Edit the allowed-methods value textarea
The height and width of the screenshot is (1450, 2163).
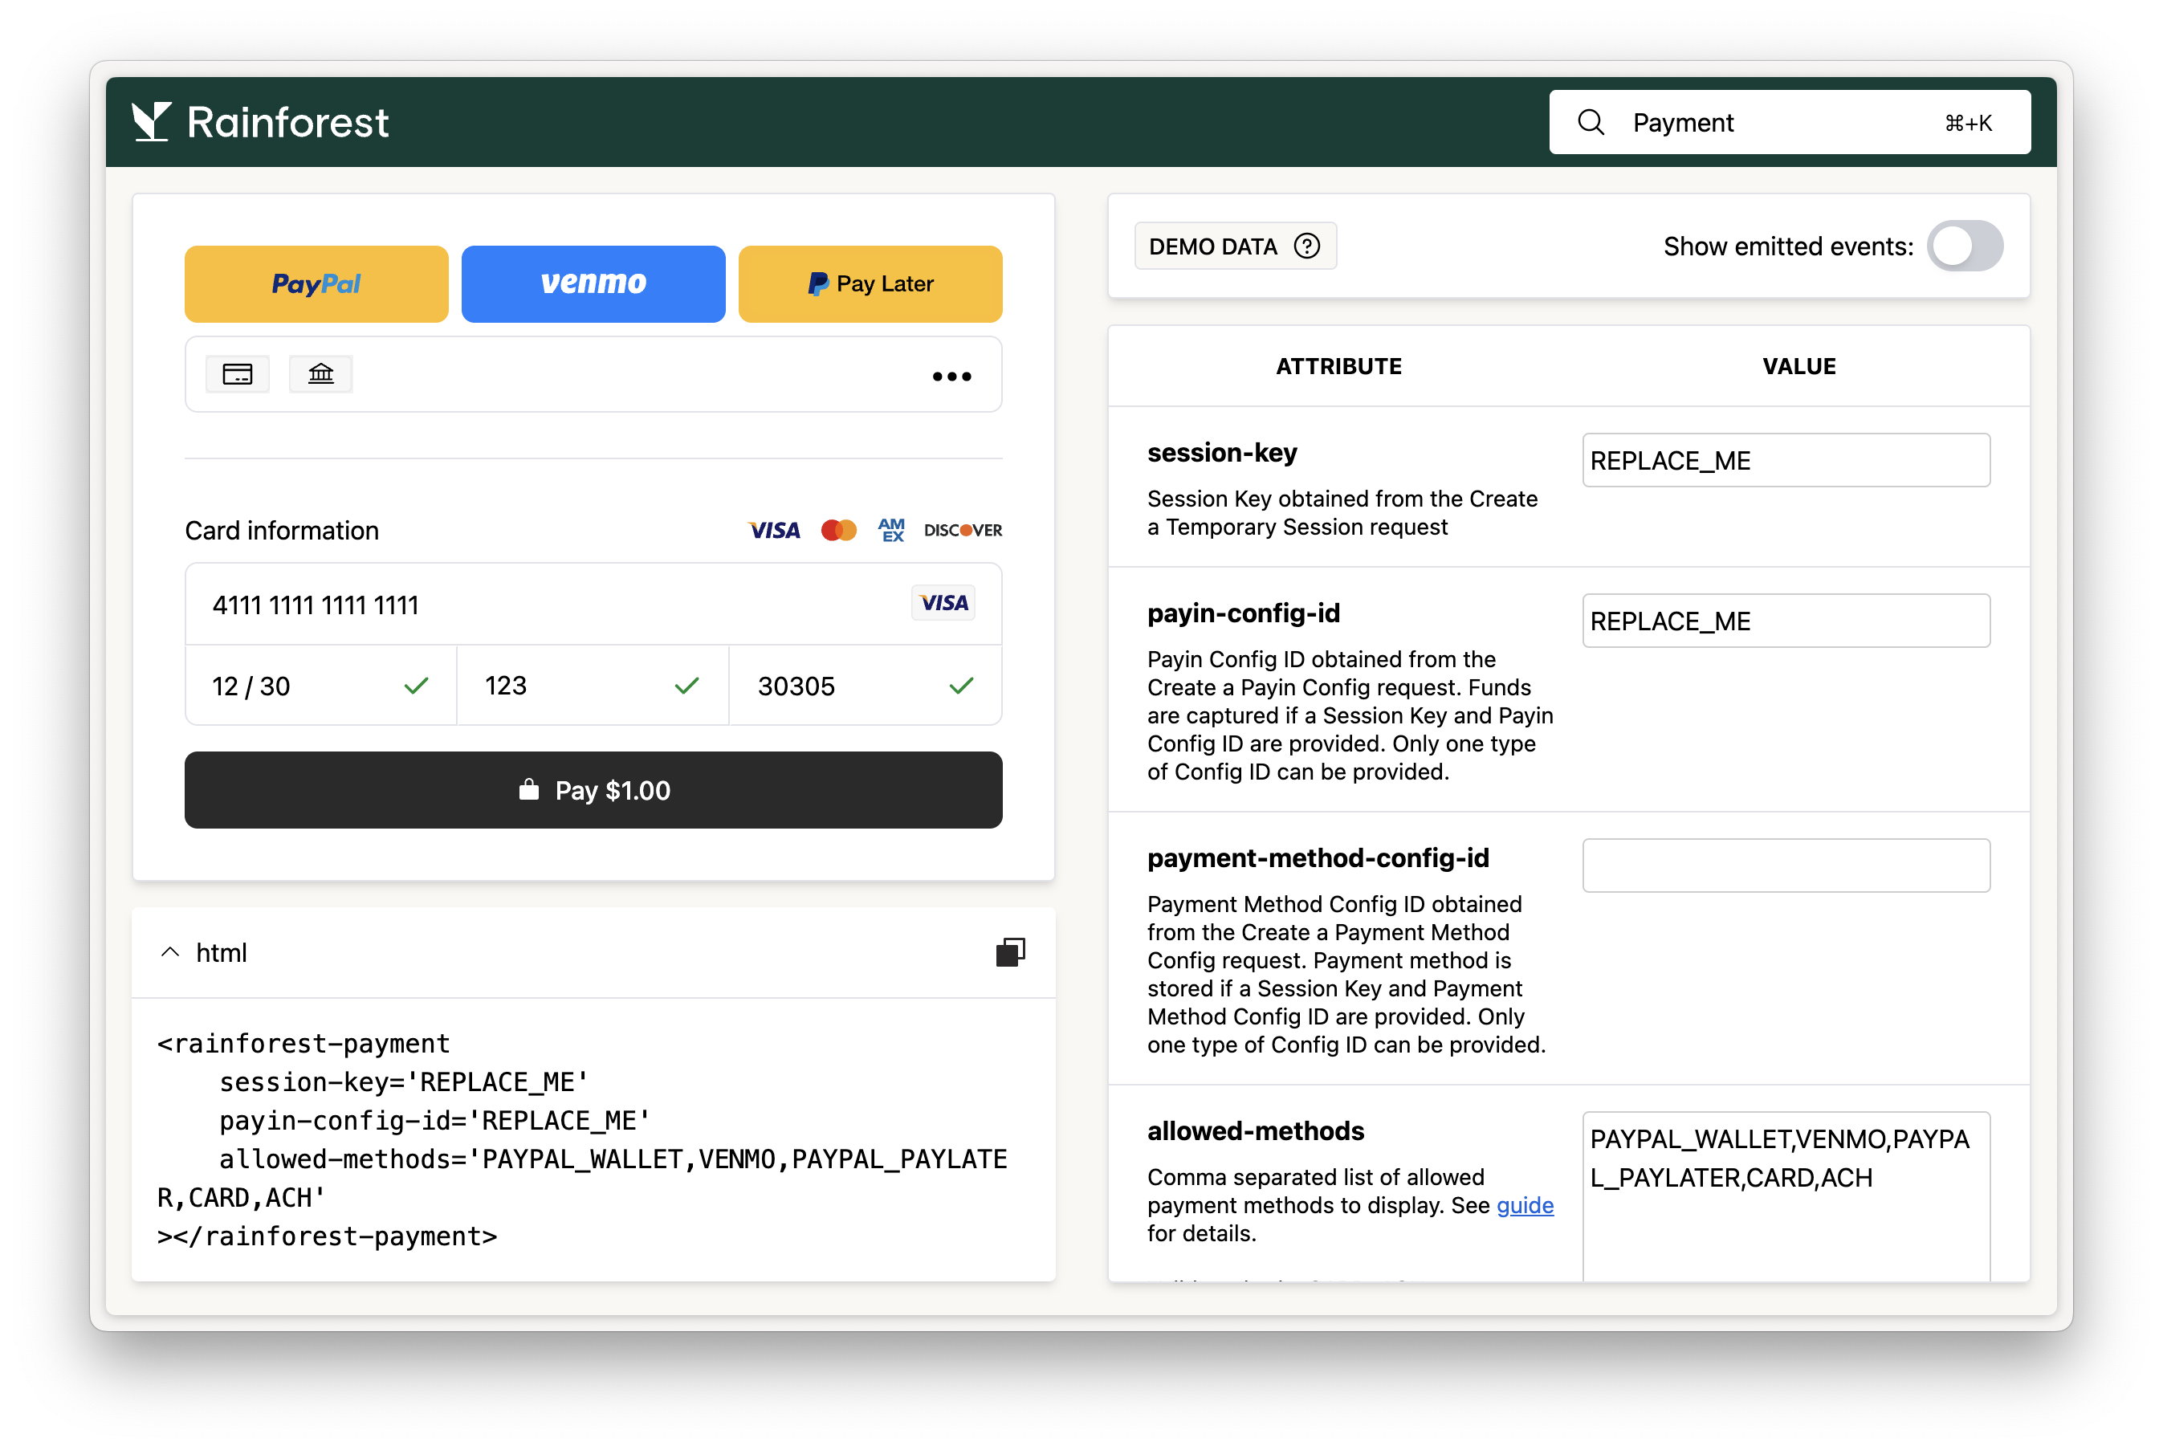click(1786, 1195)
